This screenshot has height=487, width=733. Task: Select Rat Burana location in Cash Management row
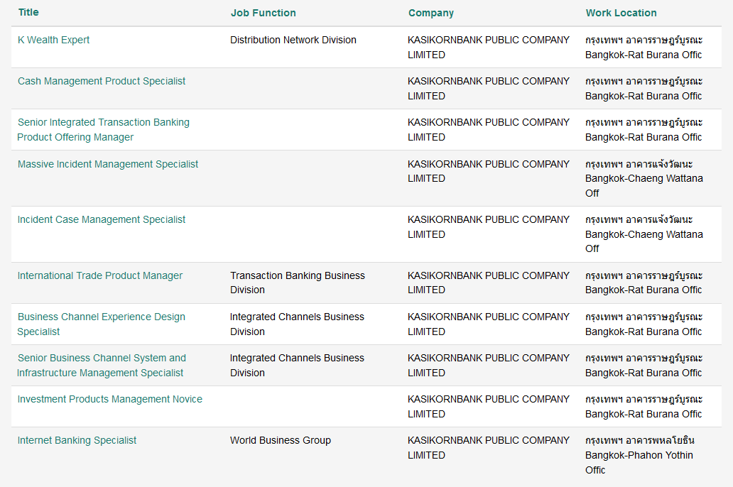pos(644,89)
